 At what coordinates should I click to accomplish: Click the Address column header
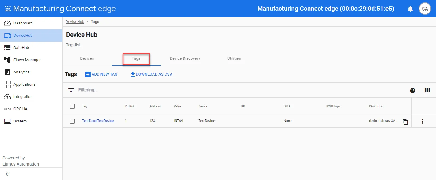click(x=155, y=106)
